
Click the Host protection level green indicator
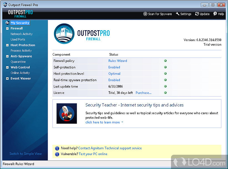[x=165, y=74]
